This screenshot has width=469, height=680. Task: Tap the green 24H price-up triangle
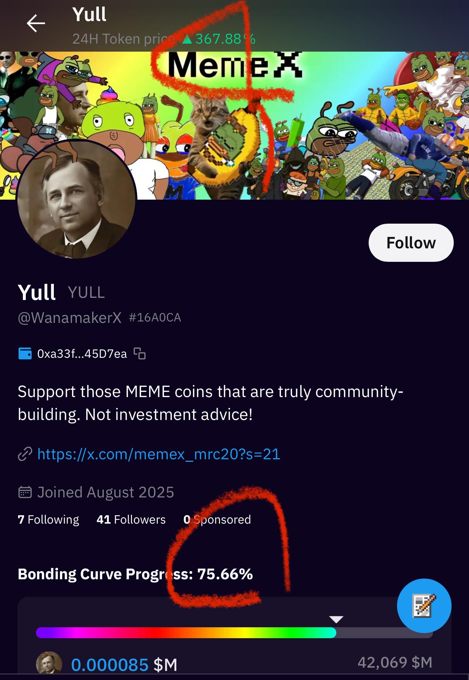pos(187,39)
